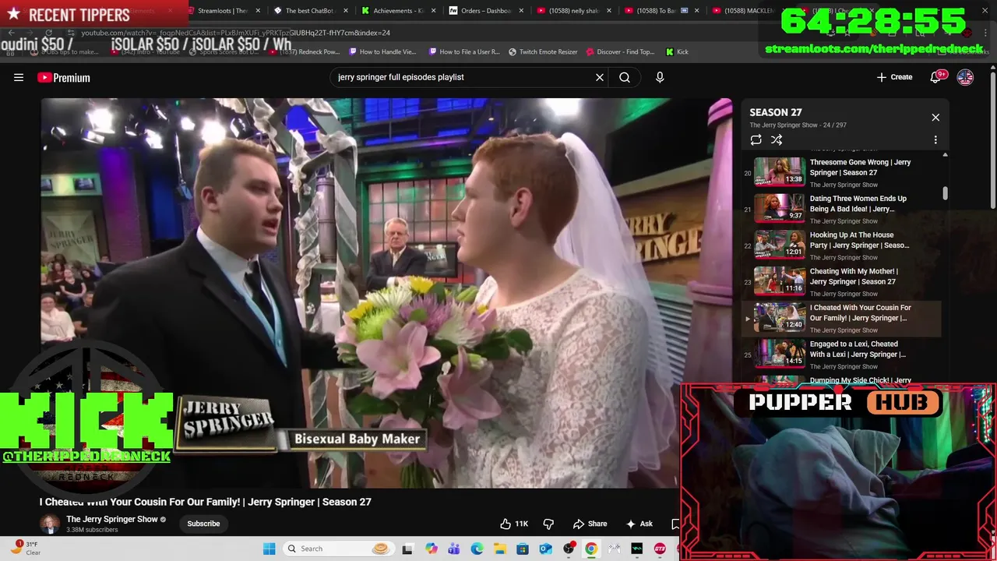Like the video showing 11K
The height and width of the screenshot is (561, 997).
coord(514,524)
